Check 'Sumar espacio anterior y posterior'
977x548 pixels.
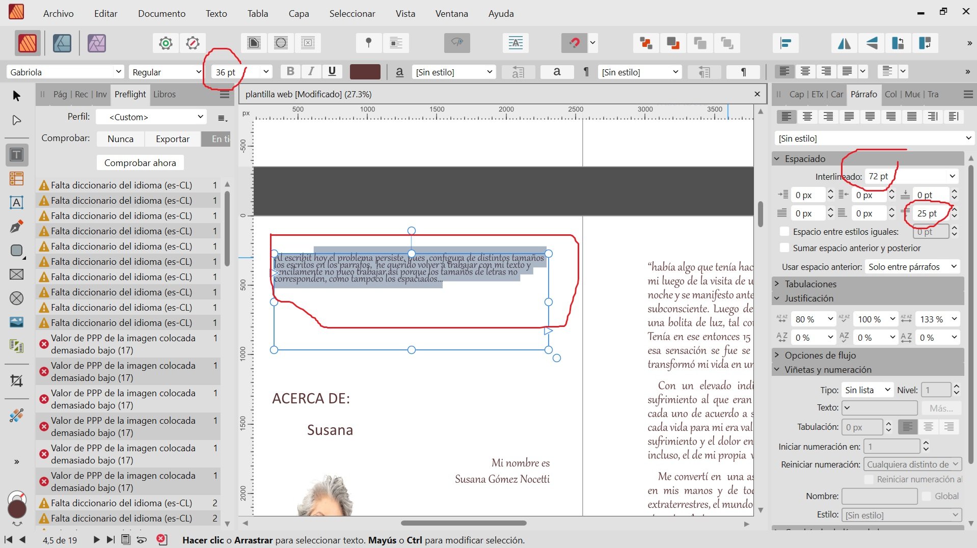click(x=784, y=248)
